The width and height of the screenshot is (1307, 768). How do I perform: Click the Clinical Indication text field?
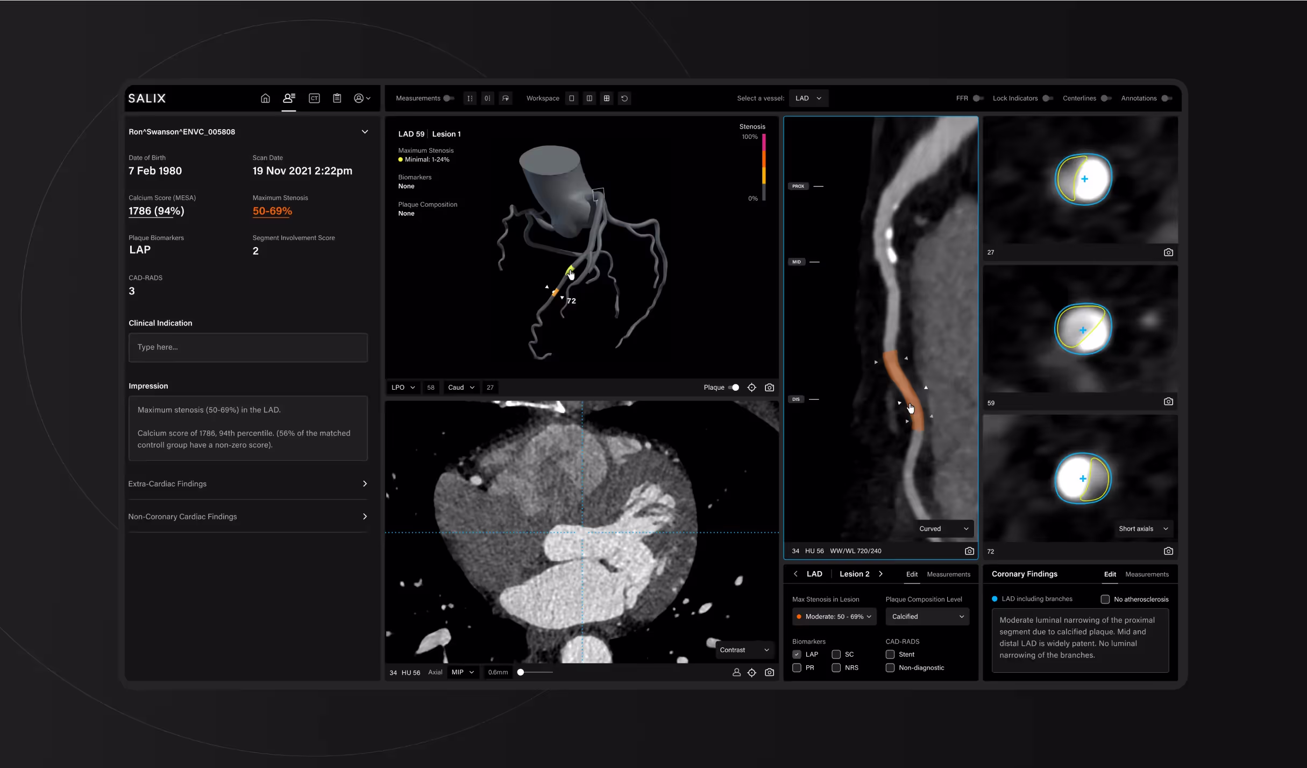click(x=248, y=348)
